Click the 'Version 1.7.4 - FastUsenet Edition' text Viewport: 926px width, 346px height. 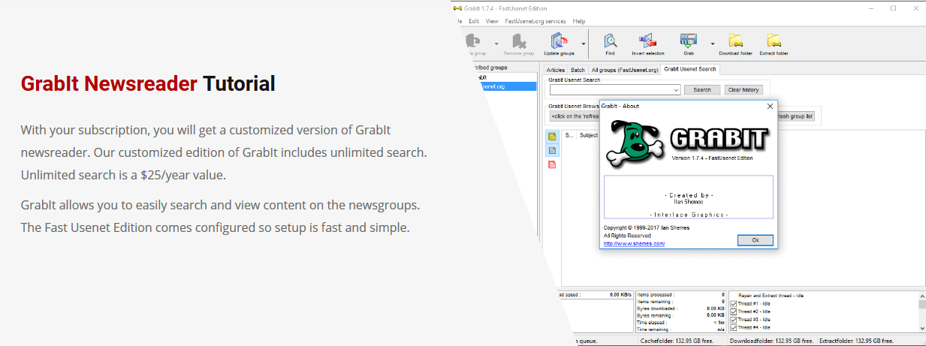tap(712, 158)
